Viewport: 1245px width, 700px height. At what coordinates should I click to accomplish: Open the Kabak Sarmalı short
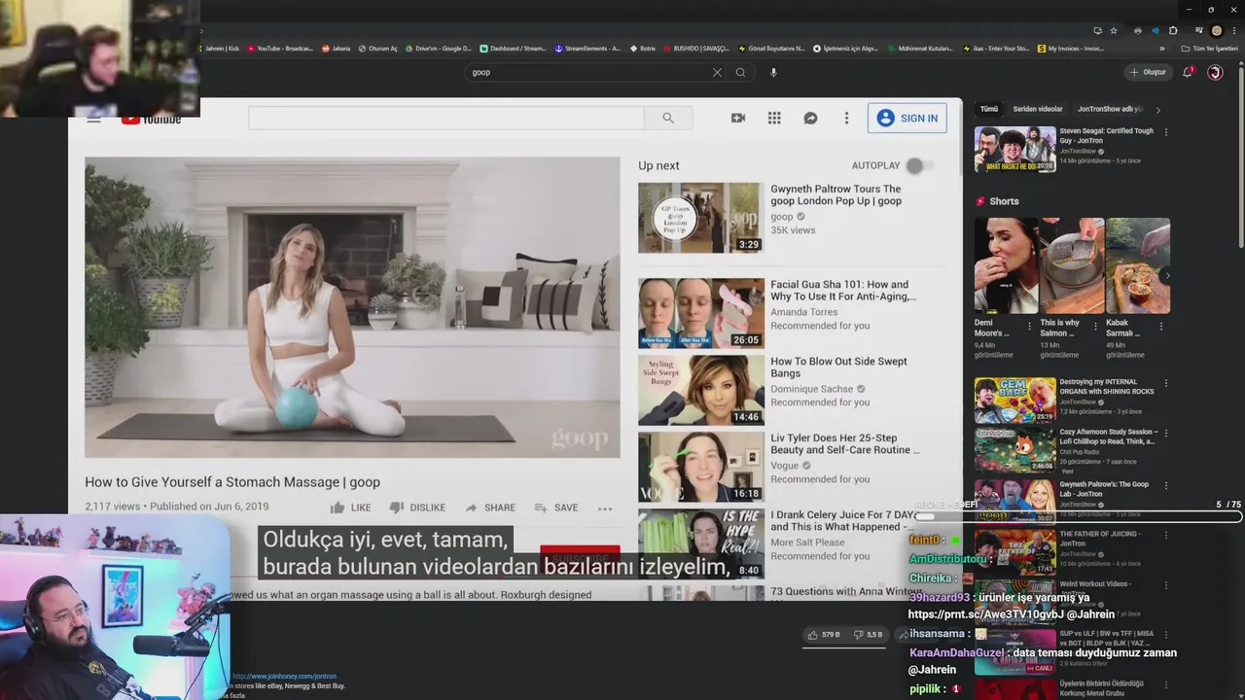coord(1137,265)
